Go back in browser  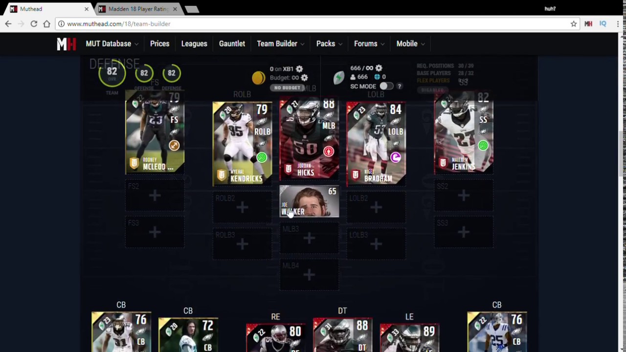(8, 23)
